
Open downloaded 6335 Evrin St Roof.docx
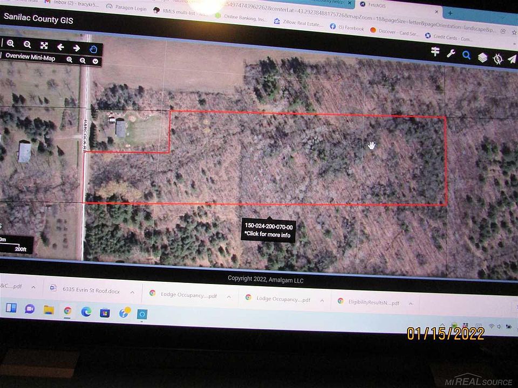(85, 290)
